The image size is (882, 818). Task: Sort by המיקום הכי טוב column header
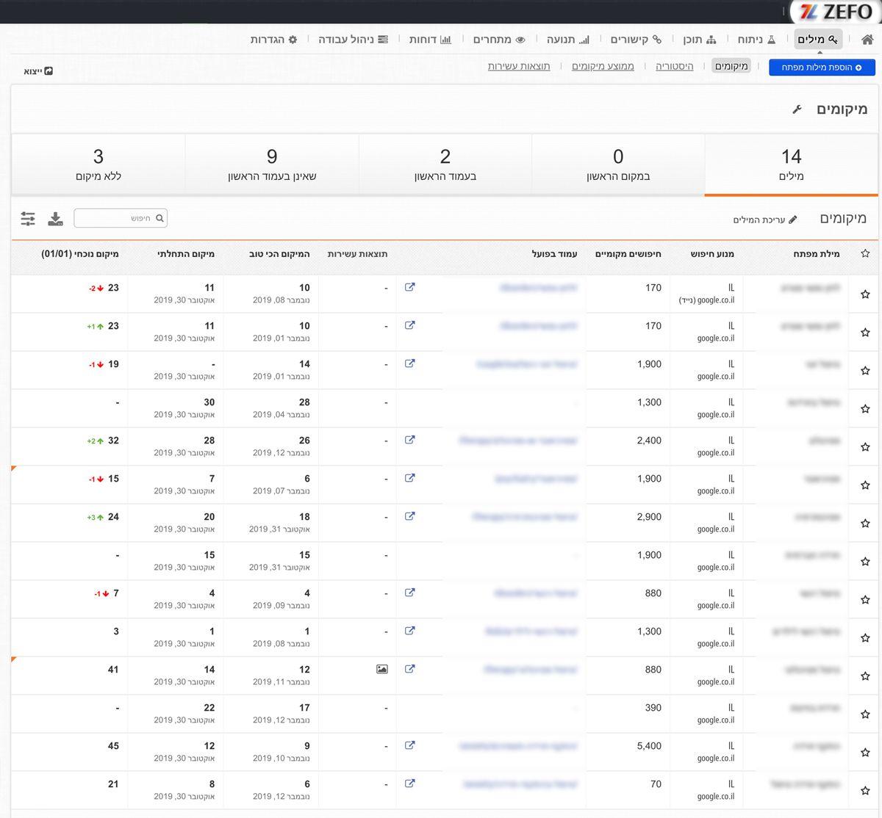(x=279, y=254)
